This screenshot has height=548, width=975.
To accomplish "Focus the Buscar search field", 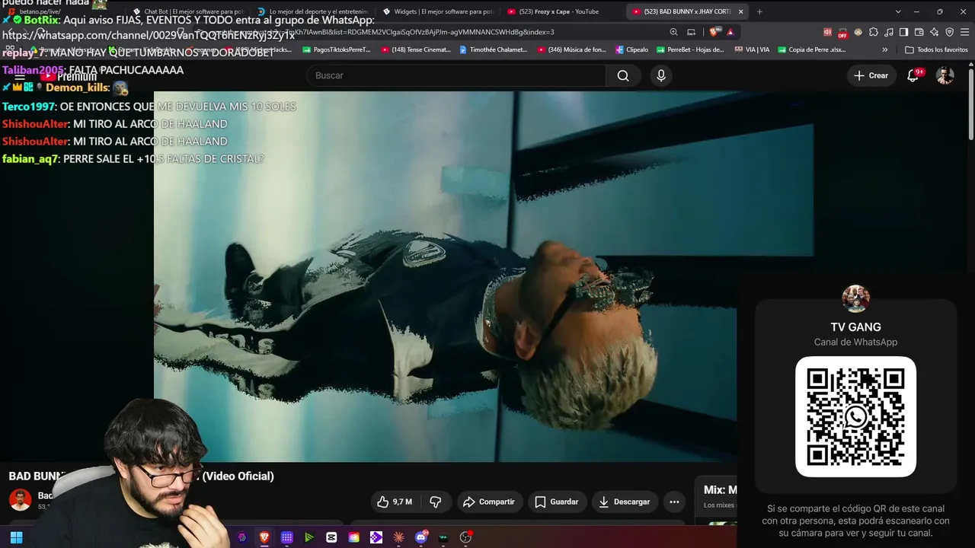I will (456, 75).
